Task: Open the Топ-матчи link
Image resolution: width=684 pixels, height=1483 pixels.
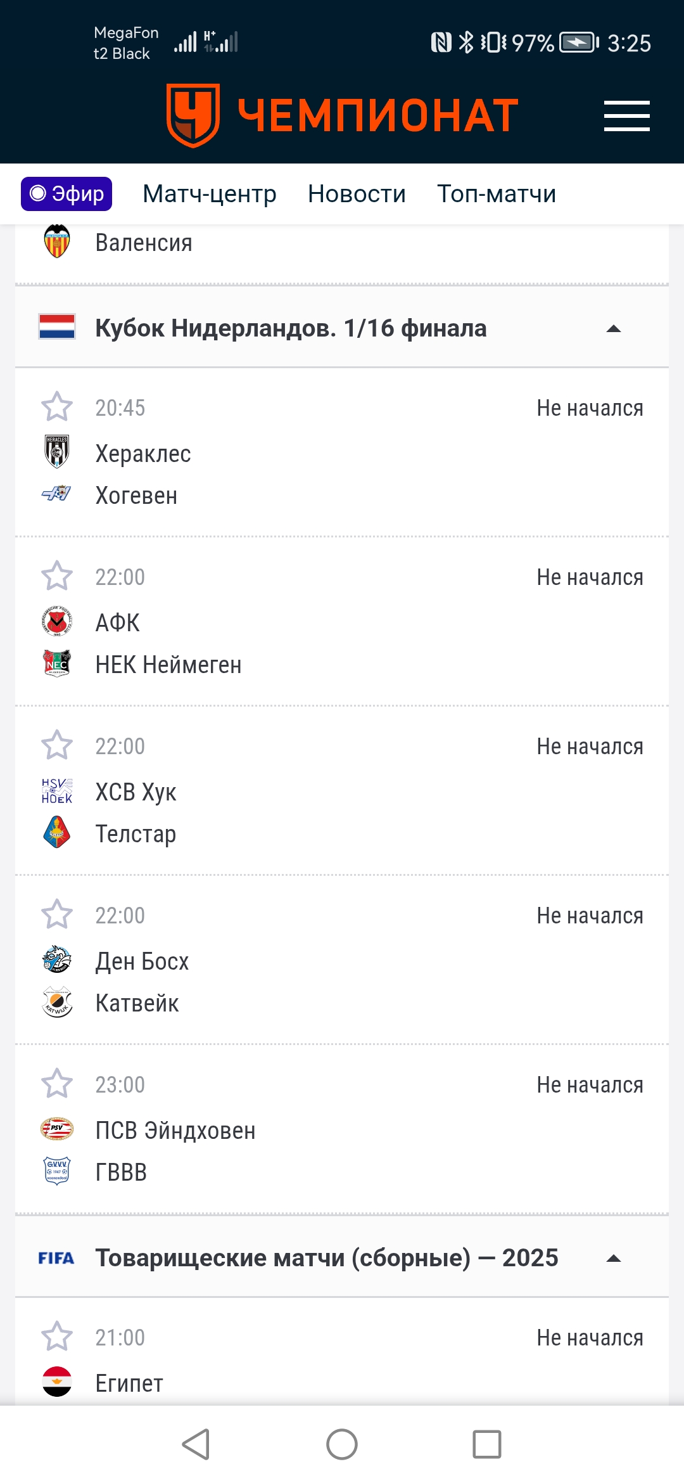Action: pyautogui.click(x=497, y=194)
